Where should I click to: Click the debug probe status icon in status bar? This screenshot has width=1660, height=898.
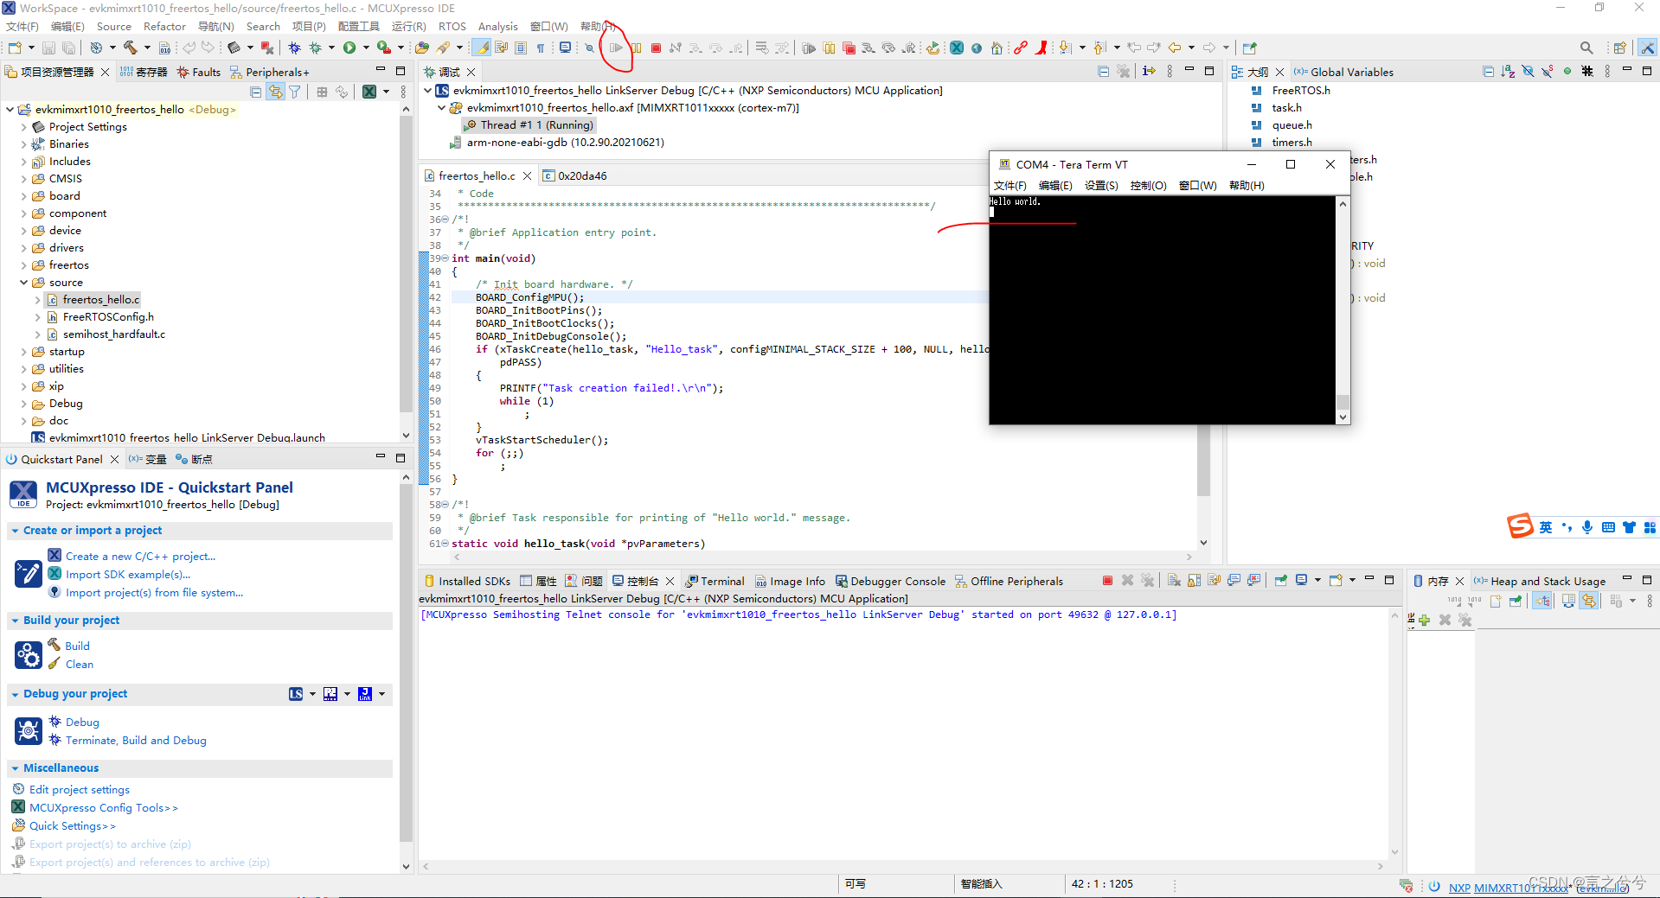[x=1406, y=886]
